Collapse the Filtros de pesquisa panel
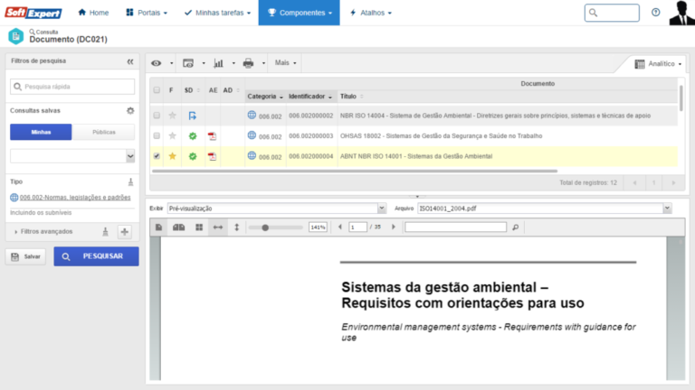The image size is (695, 390). click(x=129, y=61)
